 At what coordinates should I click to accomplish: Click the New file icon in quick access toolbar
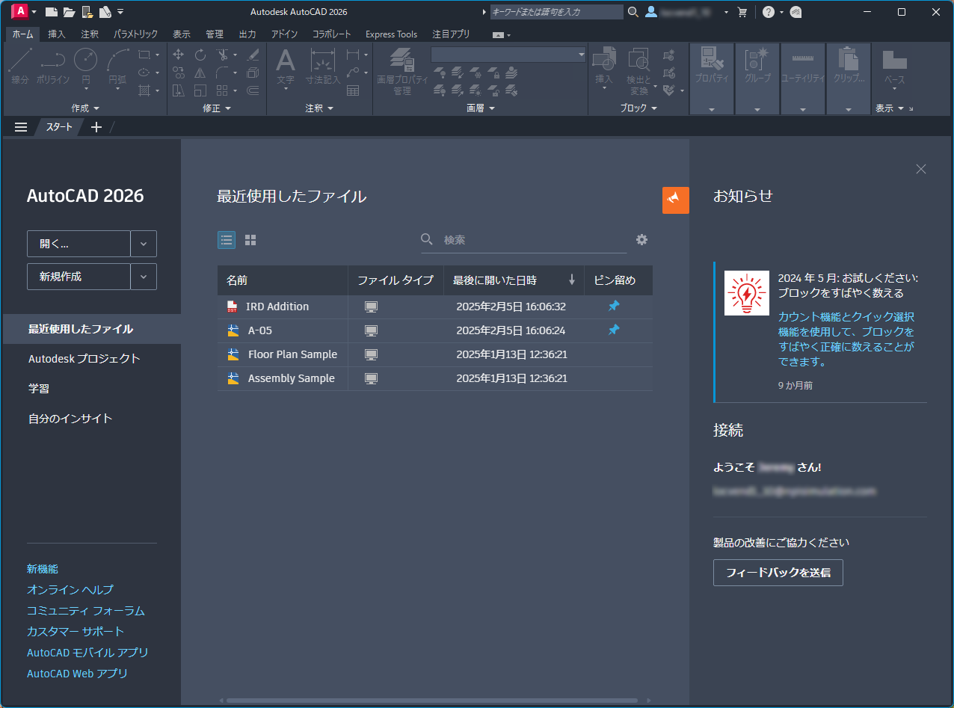tap(52, 11)
